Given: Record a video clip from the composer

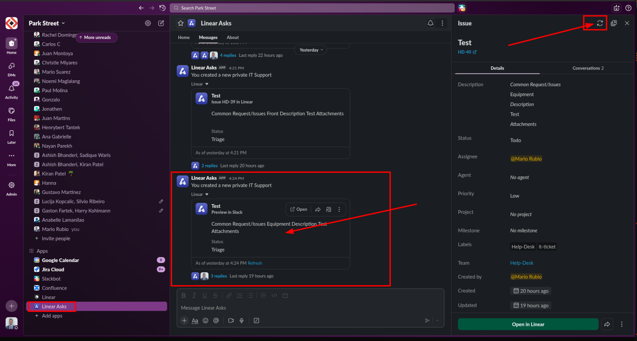Looking at the screenshot, I should click(x=231, y=321).
